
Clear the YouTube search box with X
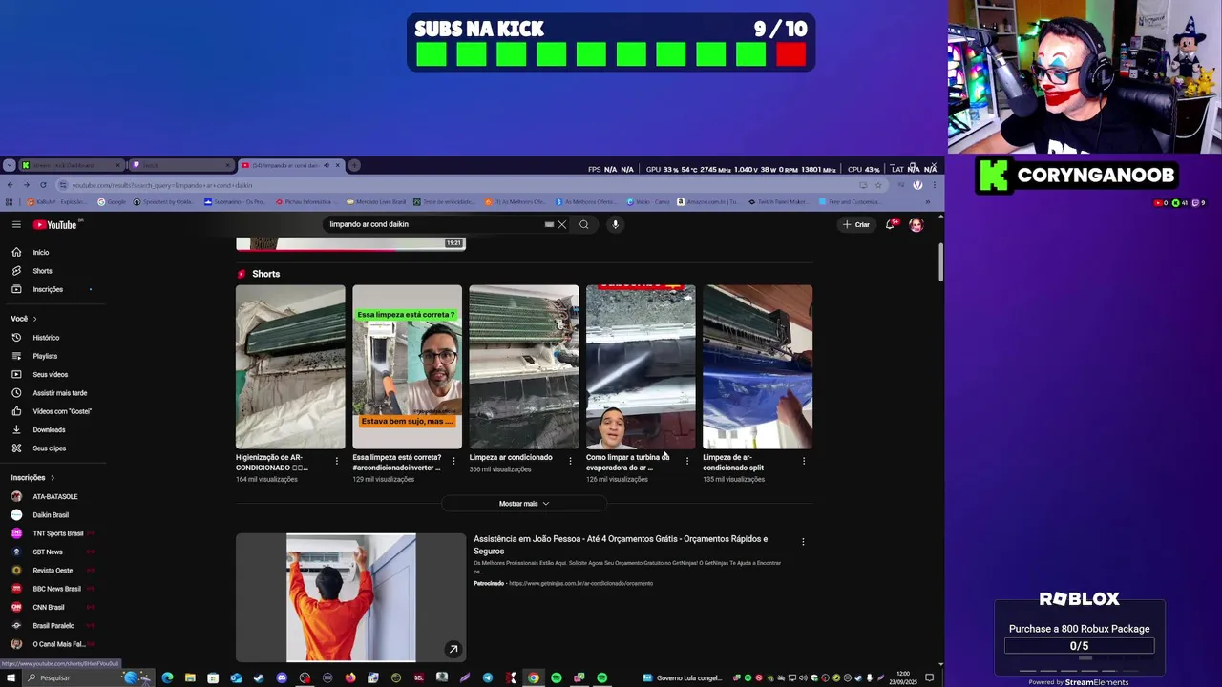[x=561, y=224]
